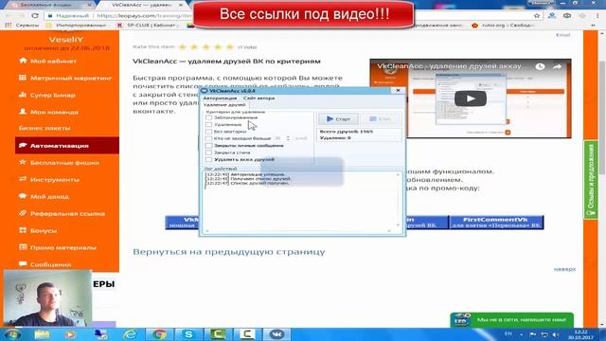Viewport: 606px width, 341px height.
Task: Click log line Авторизация успешна
Action: (x=245, y=174)
